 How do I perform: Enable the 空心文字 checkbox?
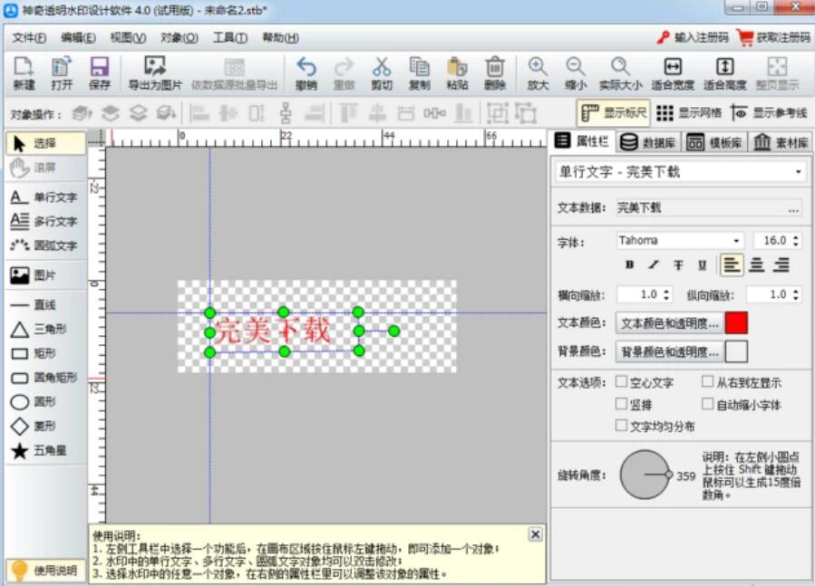point(622,382)
